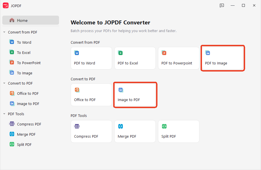Open the Split PDF card
Screen dimensions: 261x170
[179, 131]
